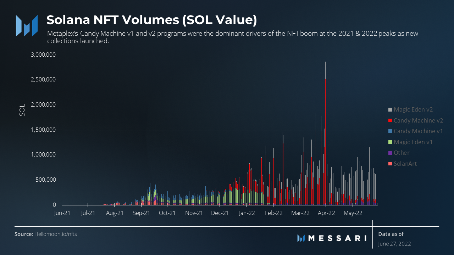Click the Data as of June 27, 2022 text
Screen dimensions: 454x255
[394, 239]
